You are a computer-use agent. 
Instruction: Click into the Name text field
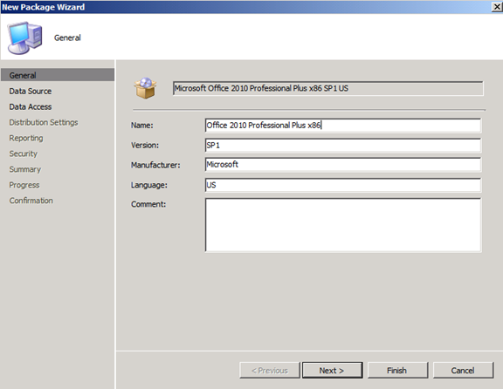[343, 126]
